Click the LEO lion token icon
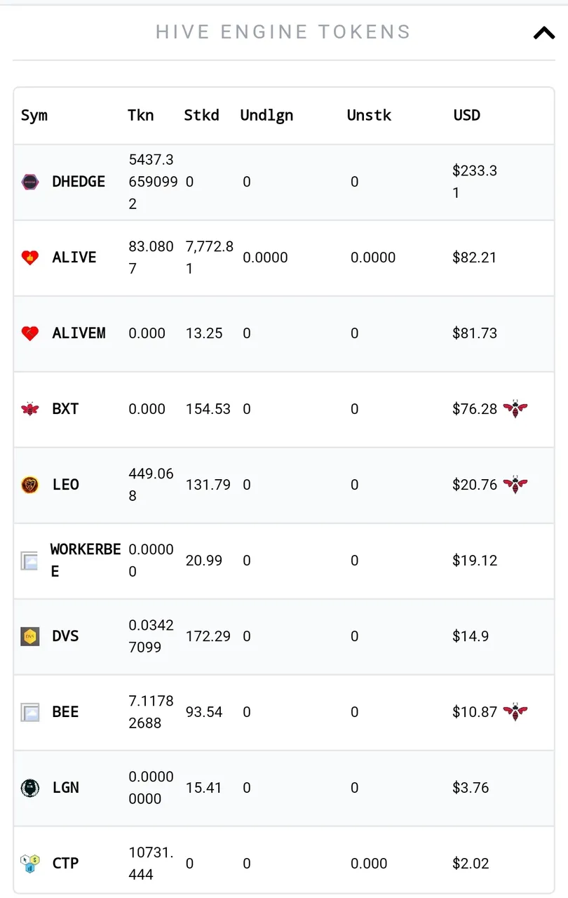Screen dimensions: 568x898 (x=30, y=485)
